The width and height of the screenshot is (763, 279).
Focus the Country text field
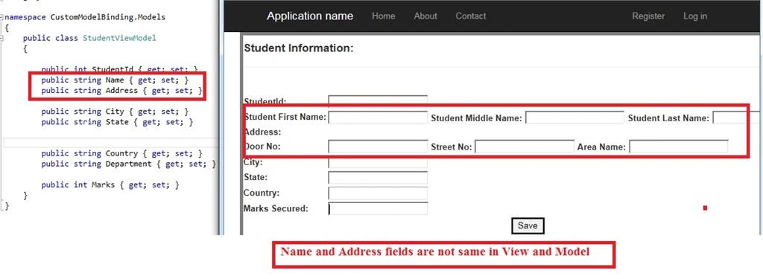click(378, 193)
